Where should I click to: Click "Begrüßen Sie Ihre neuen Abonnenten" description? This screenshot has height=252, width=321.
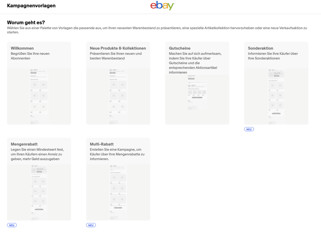[30, 56]
